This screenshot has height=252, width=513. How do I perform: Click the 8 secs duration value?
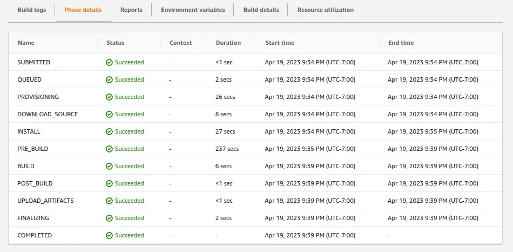pos(224,114)
